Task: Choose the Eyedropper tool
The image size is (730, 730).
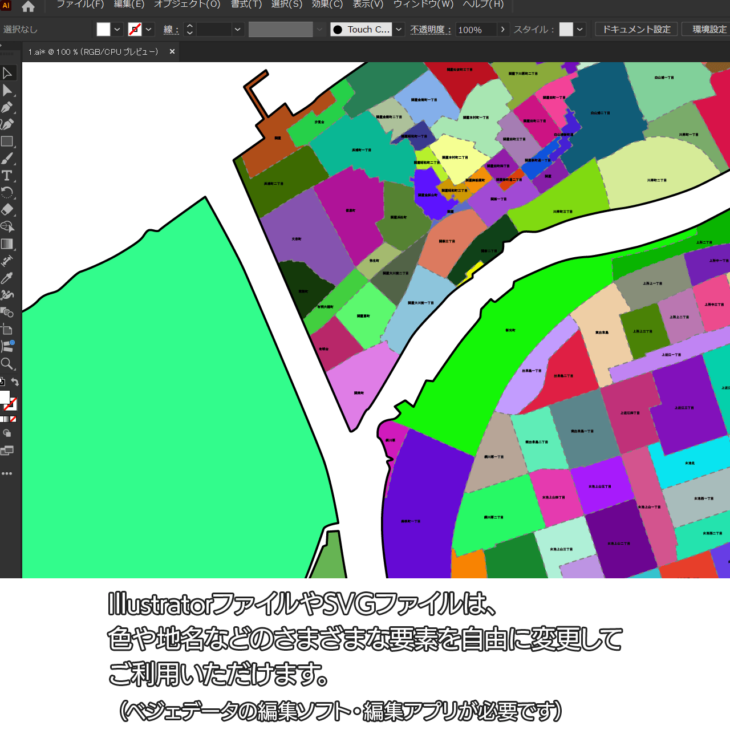Action: pos(7,278)
